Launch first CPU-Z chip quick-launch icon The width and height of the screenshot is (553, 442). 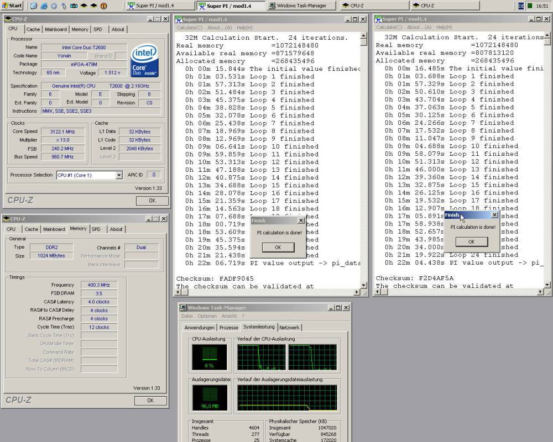pyautogui.click(x=84, y=6)
